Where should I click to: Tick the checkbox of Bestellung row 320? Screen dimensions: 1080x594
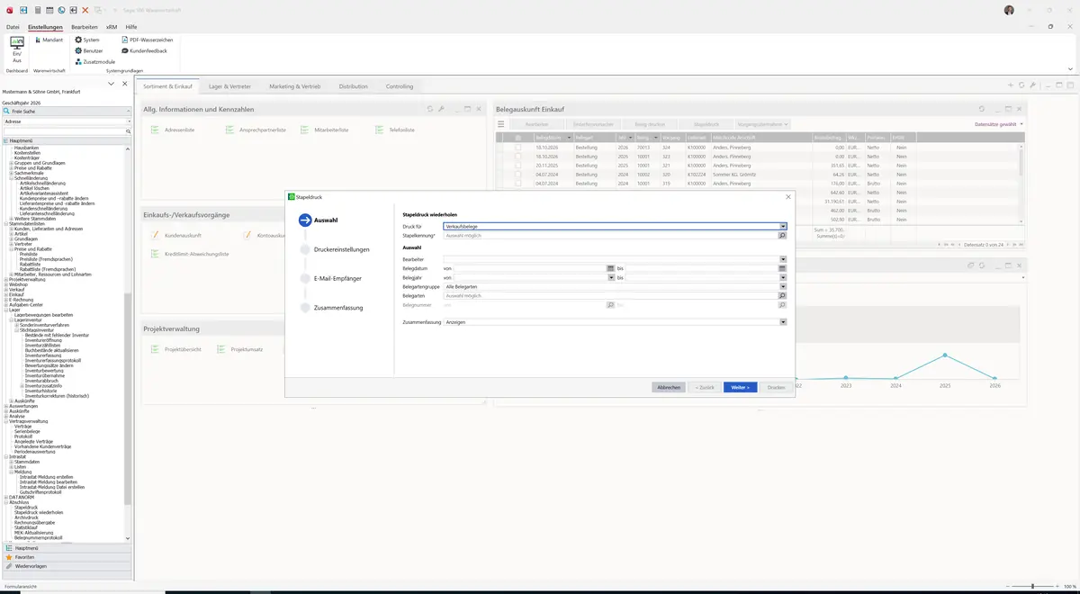coord(517,175)
